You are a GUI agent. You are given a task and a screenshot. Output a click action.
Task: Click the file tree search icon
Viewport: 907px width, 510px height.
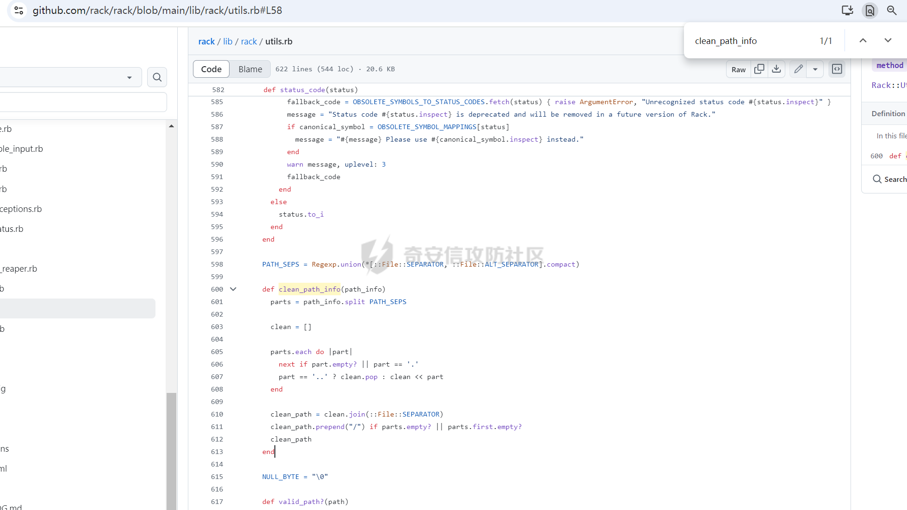[157, 77]
